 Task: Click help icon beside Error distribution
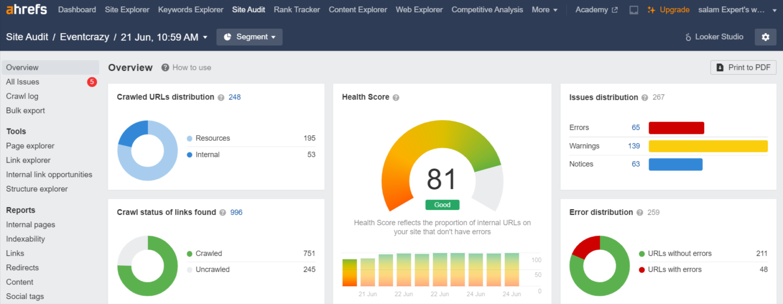click(x=640, y=213)
